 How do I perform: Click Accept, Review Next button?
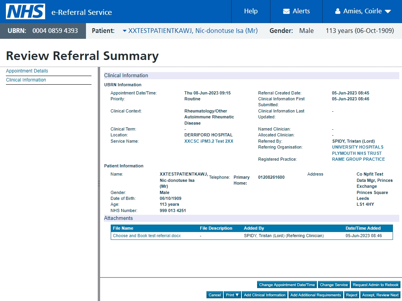click(380, 295)
